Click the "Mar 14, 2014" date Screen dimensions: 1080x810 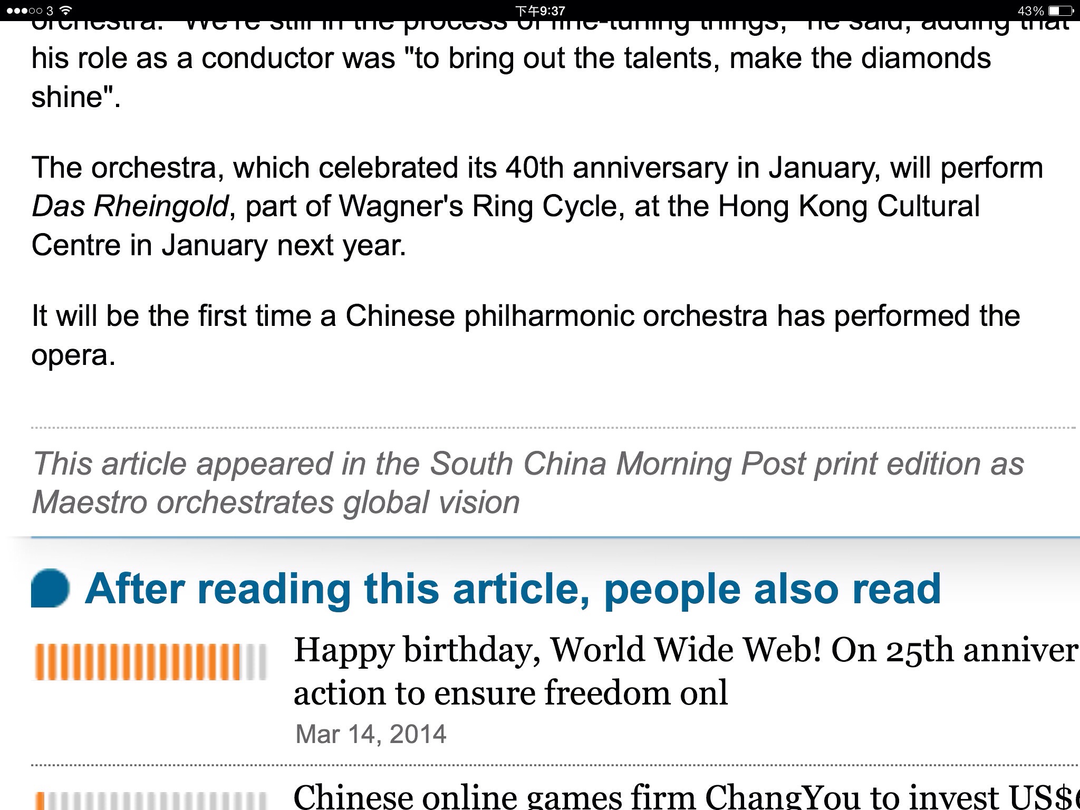coord(371,734)
